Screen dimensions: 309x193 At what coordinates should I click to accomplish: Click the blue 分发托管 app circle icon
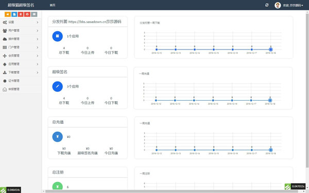click(x=57, y=36)
